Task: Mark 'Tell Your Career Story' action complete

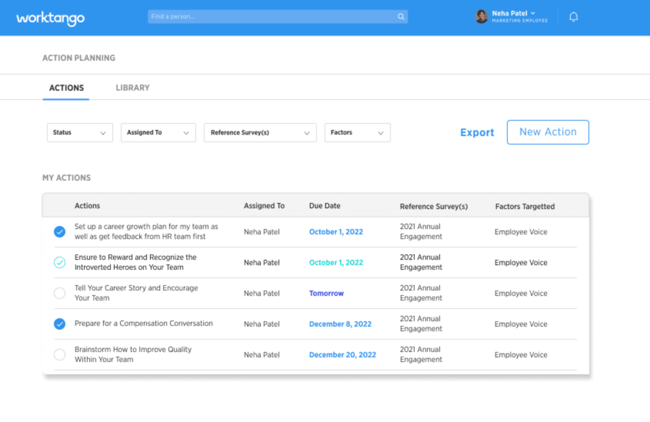Action: [x=60, y=293]
